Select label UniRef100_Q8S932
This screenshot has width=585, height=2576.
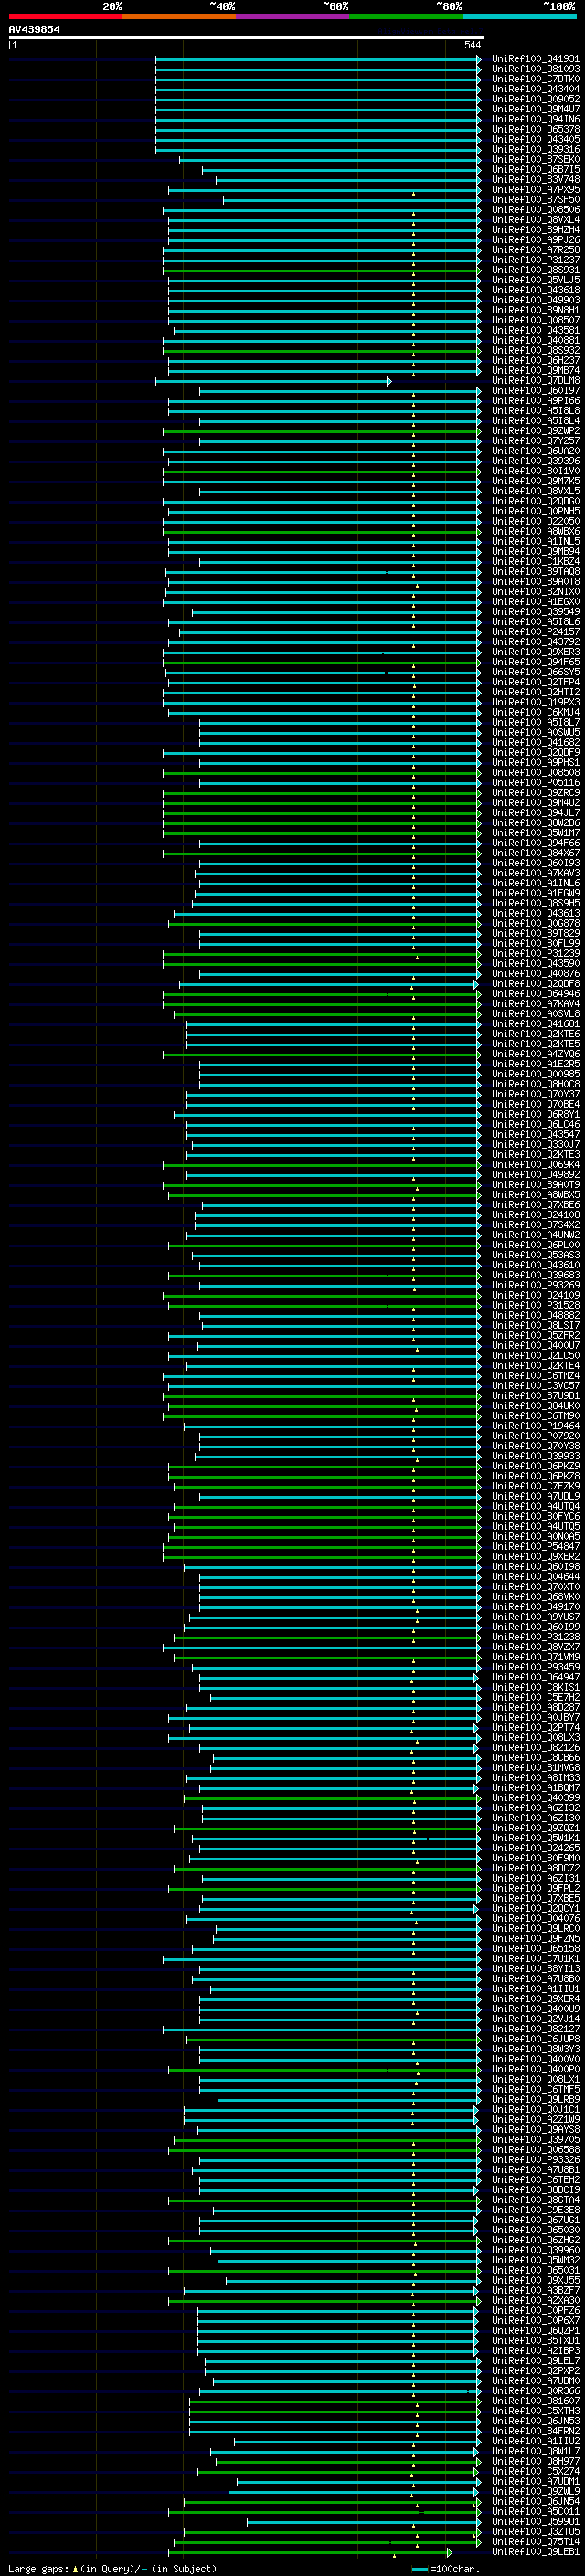pos(536,350)
